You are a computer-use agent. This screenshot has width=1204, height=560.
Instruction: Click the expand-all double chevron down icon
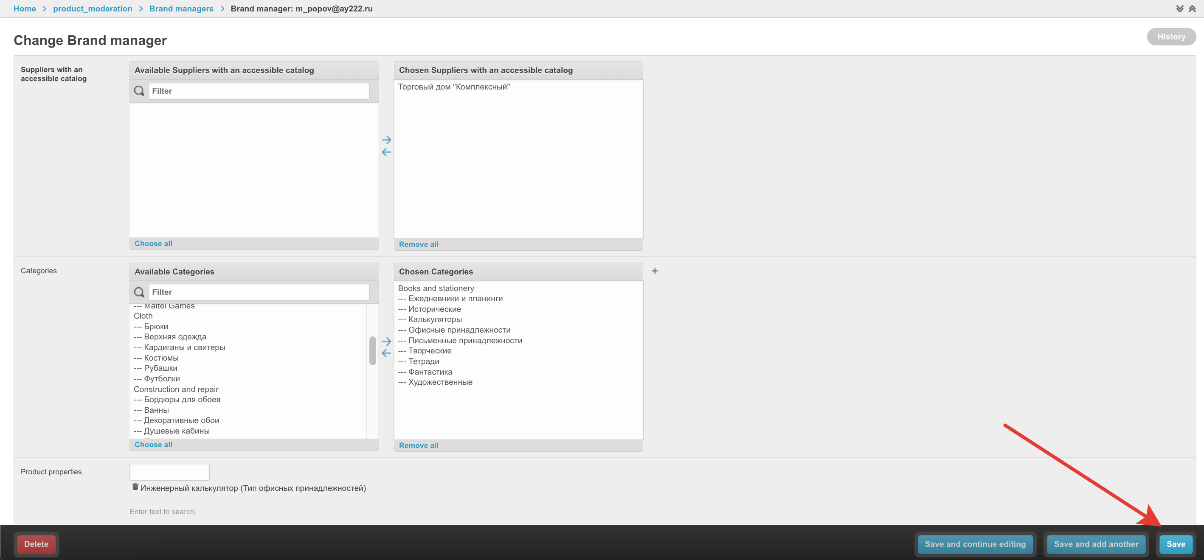click(1179, 9)
